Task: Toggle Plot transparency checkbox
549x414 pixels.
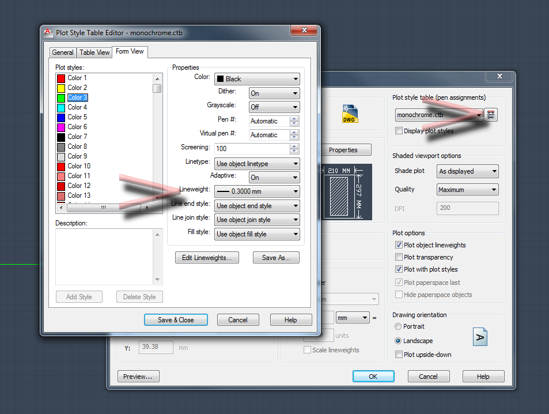Action: pyautogui.click(x=399, y=257)
